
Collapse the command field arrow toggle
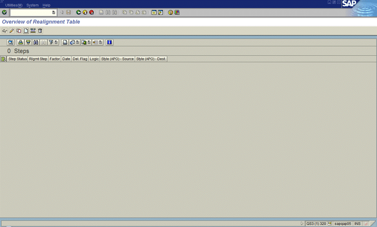click(x=62, y=12)
